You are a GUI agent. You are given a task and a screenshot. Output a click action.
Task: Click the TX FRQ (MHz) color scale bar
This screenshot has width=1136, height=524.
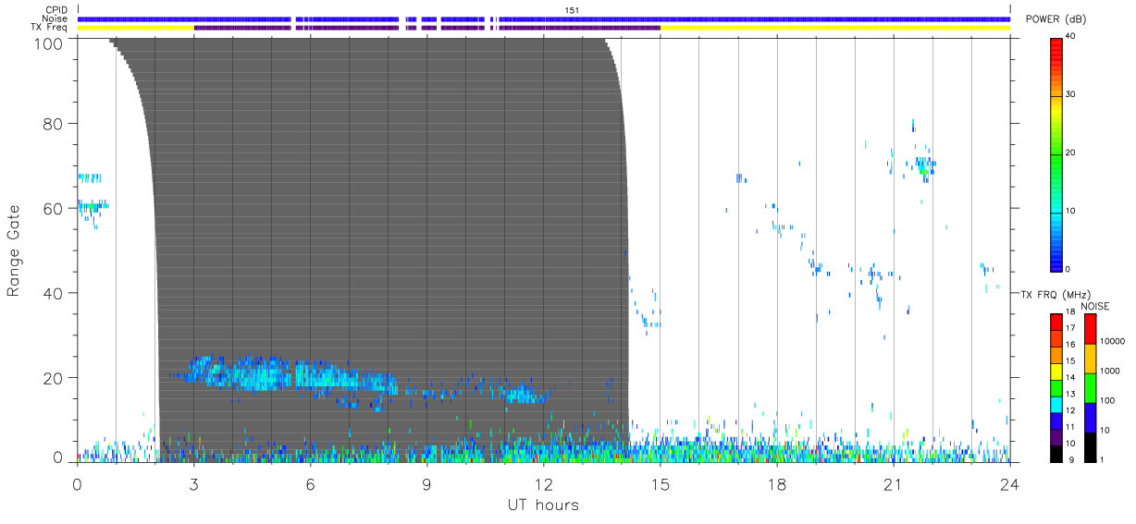click(x=1056, y=387)
